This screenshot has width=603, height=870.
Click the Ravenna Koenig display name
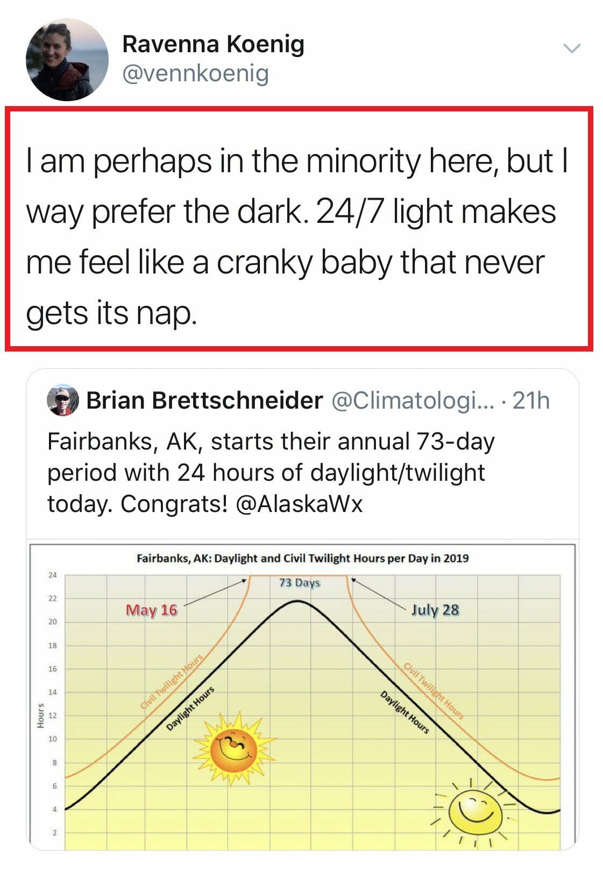tap(213, 44)
